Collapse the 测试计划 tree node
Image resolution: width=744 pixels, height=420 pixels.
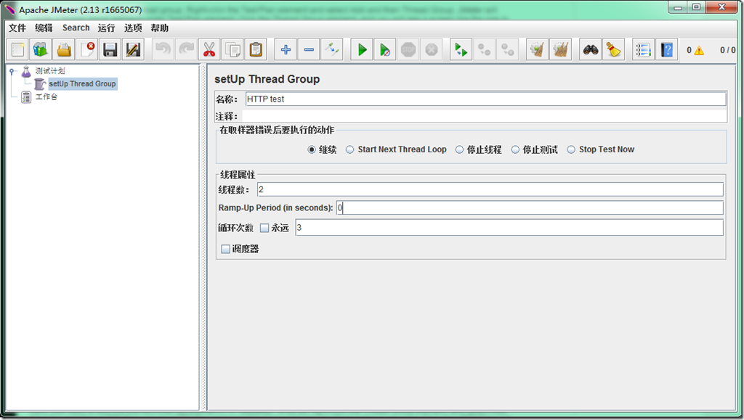point(12,72)
